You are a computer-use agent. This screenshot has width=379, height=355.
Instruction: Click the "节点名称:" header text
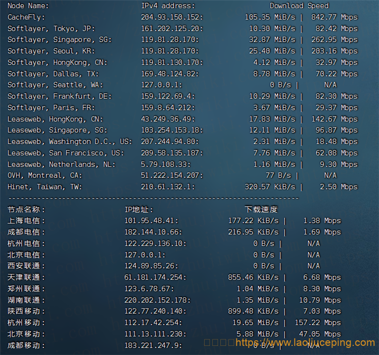point(26,210)
